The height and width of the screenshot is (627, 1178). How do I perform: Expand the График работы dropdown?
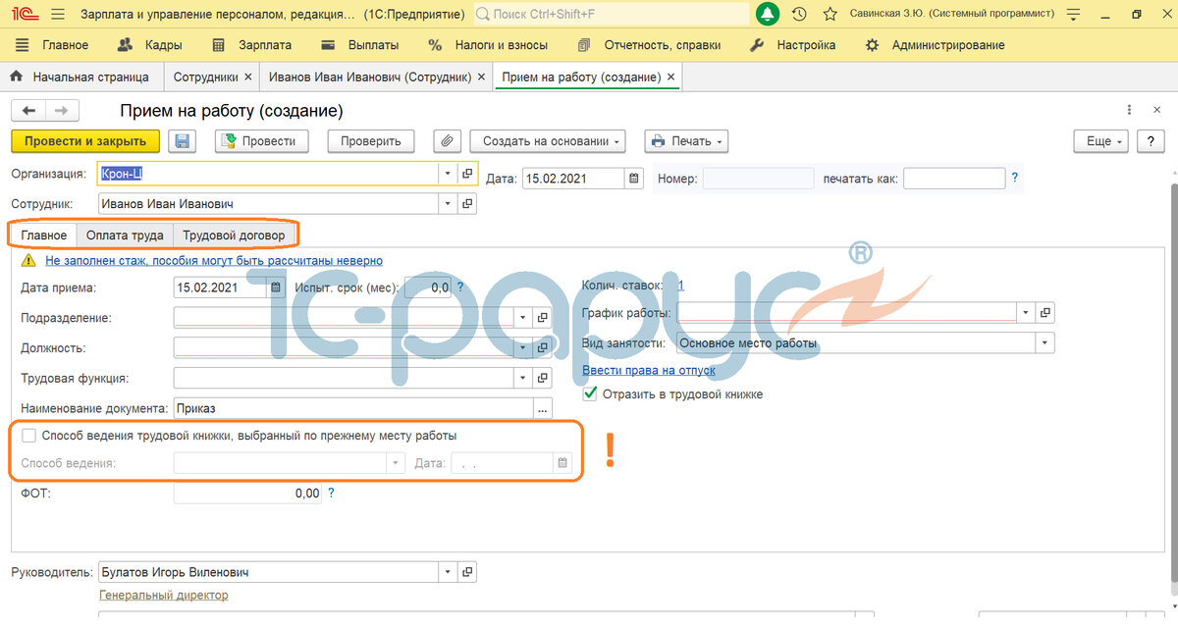point(1026,313)
